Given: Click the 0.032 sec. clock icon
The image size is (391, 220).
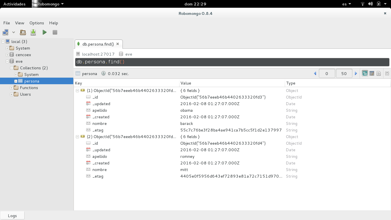Looking at the screenshot, I should point(103,74).
